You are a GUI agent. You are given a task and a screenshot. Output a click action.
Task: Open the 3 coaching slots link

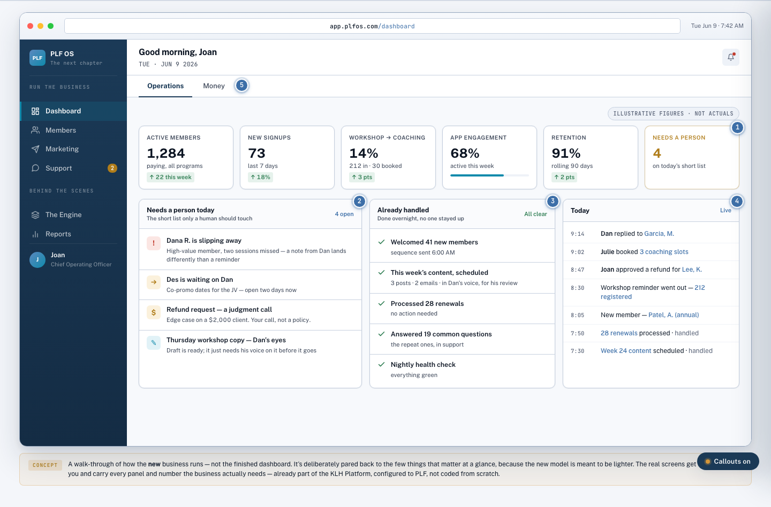point(664,252)
